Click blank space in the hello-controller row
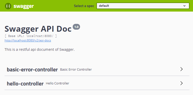The width and height of the screenshot is (193, 95). 123,83
